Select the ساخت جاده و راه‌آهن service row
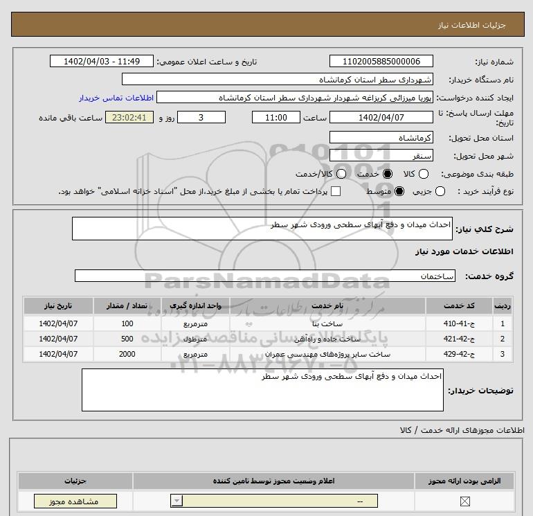The height and width of the screenshot is (516, 533). pos(268,339)
